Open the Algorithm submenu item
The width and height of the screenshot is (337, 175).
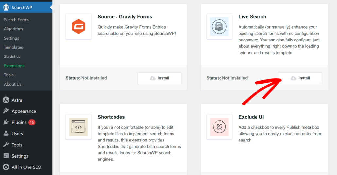(13, 29)
